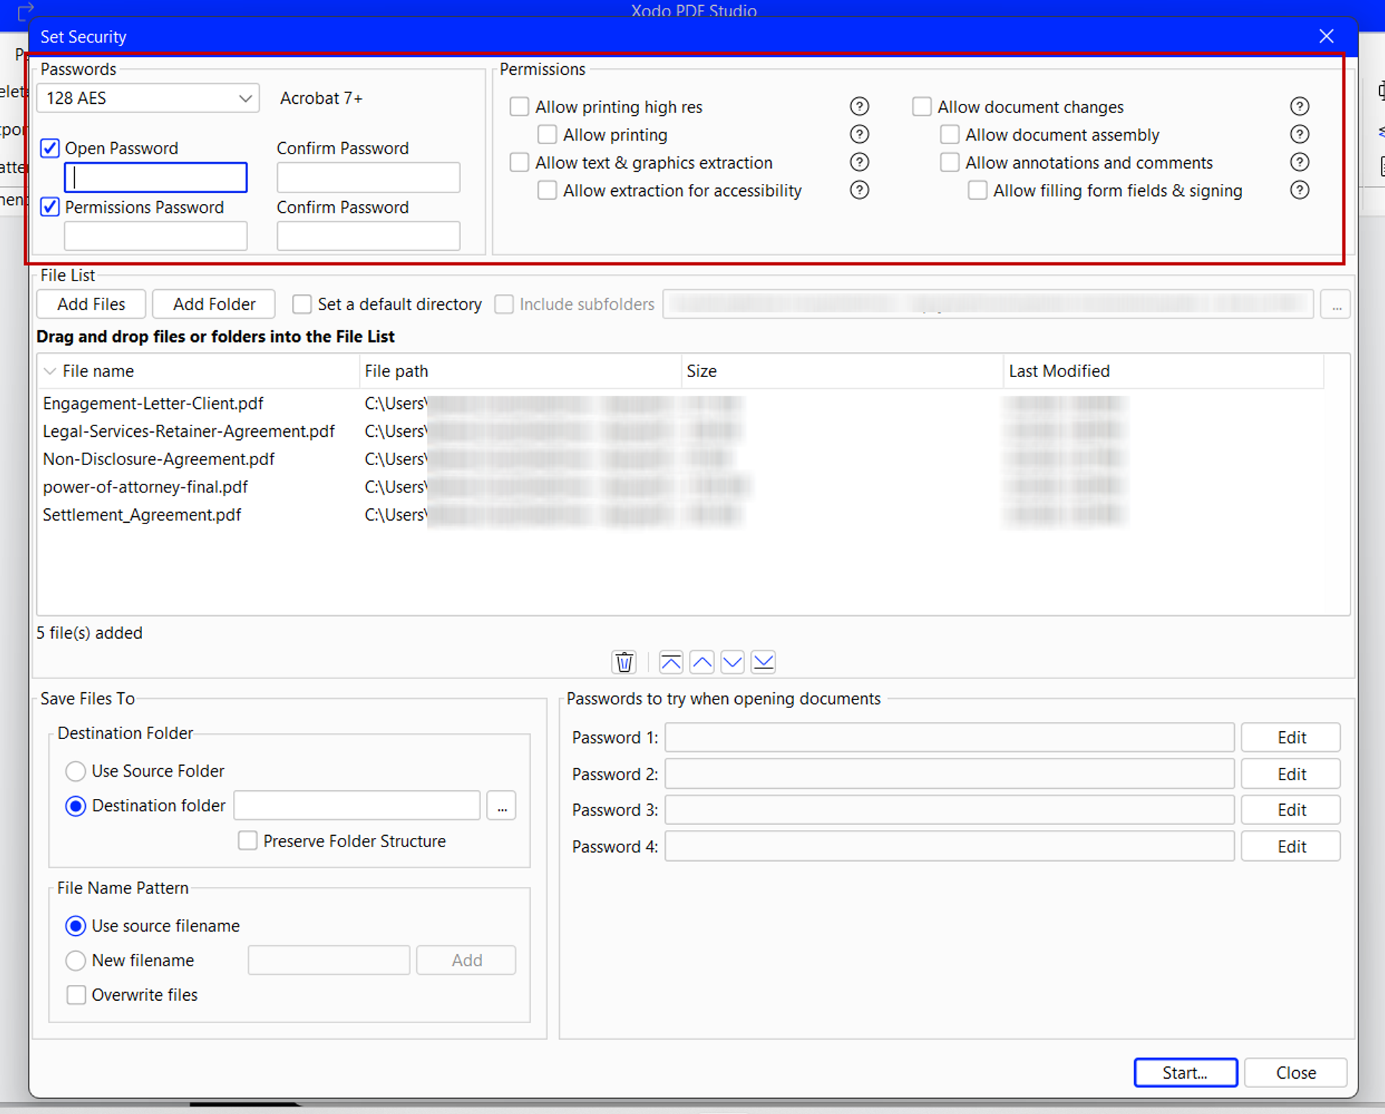Open help for Allow annotations and comments
This screenshot has width=1385, height=1114.
(x=1299, y=162)
